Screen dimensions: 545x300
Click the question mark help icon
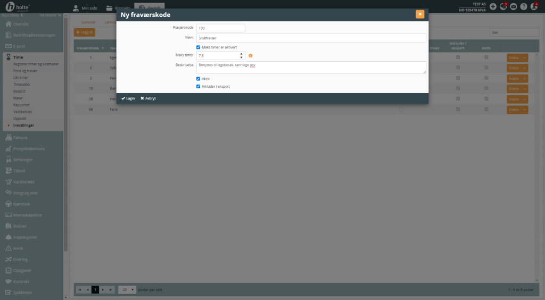click(524, 6)
